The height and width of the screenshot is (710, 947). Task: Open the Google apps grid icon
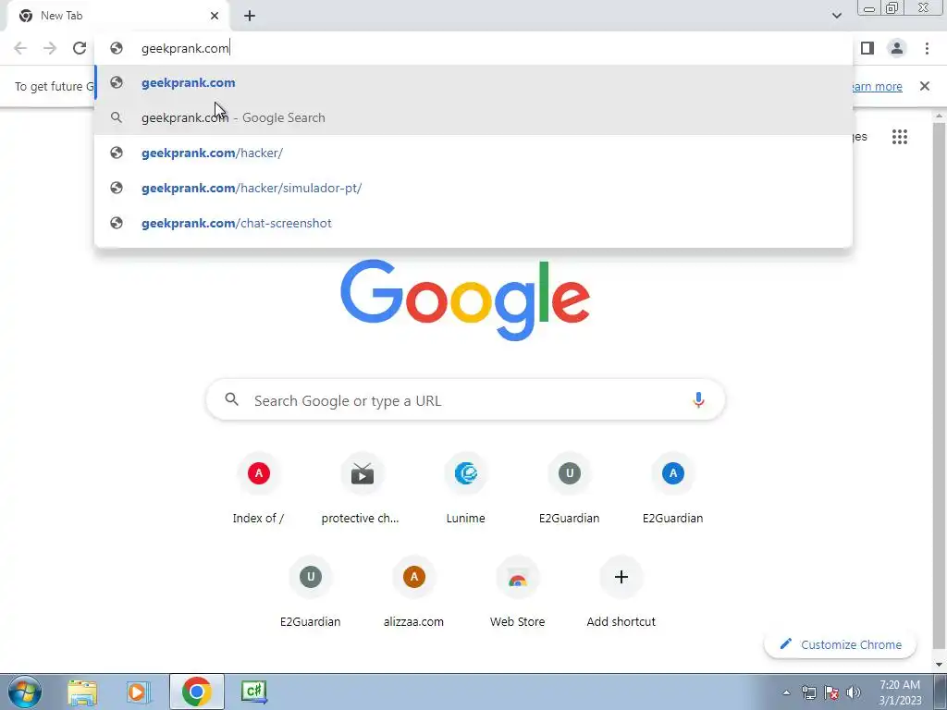899,137
